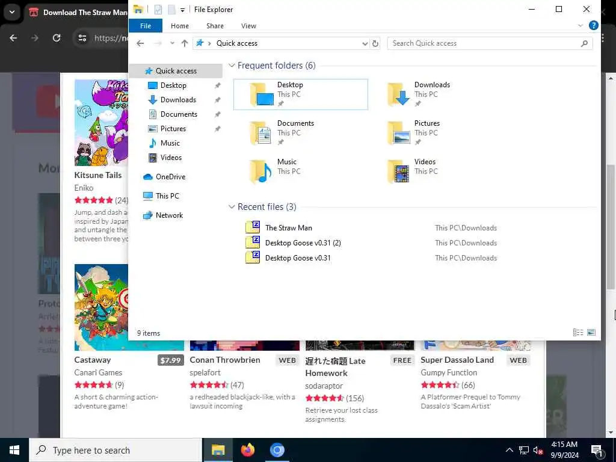
Task: Switch to the Share ribbon tab
Action: pyautogui.click(x=215, y=26)
